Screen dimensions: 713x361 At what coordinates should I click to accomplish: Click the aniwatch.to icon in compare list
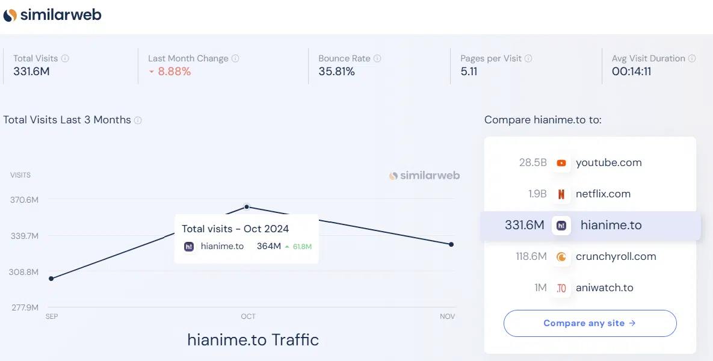point(561,288)
